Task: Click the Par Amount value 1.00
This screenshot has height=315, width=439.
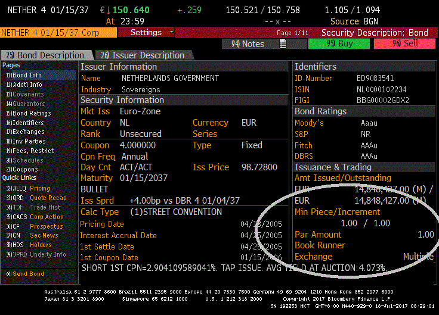Action: pyautogui.click(x=426, y=234)
